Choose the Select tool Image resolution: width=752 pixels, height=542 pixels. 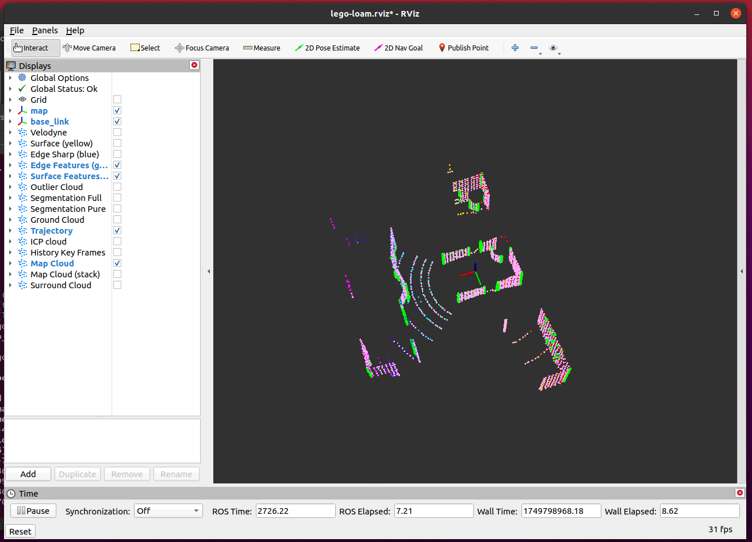(x=145, y=48)
